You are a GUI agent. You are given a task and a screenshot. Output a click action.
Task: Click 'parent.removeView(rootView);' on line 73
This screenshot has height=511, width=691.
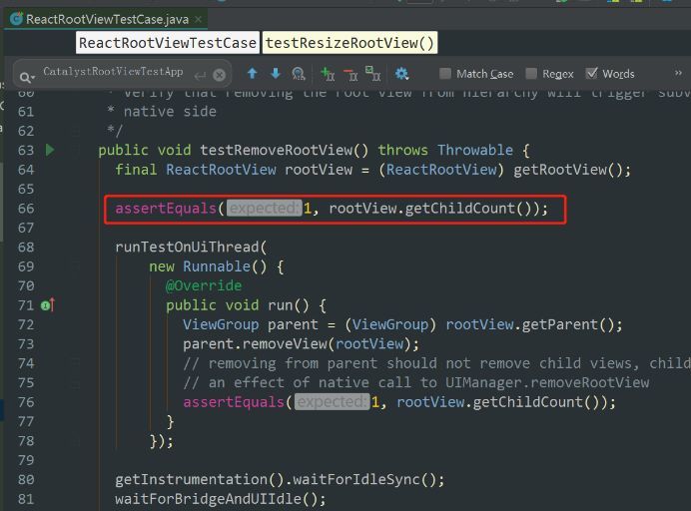click(x=301, y=344)
